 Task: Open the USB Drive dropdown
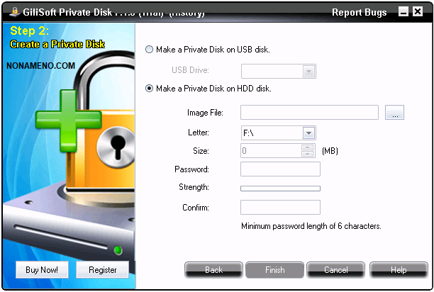(x=308, y=71)
